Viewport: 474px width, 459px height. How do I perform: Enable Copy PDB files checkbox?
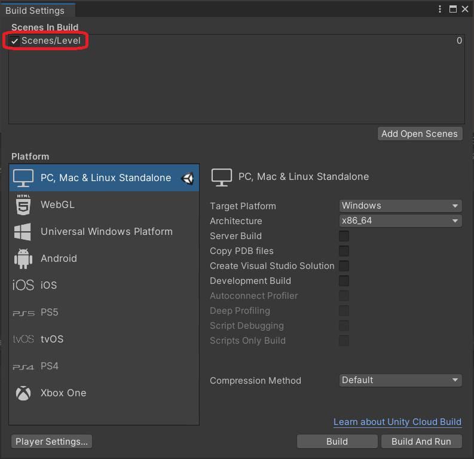[x=344, y=251]
